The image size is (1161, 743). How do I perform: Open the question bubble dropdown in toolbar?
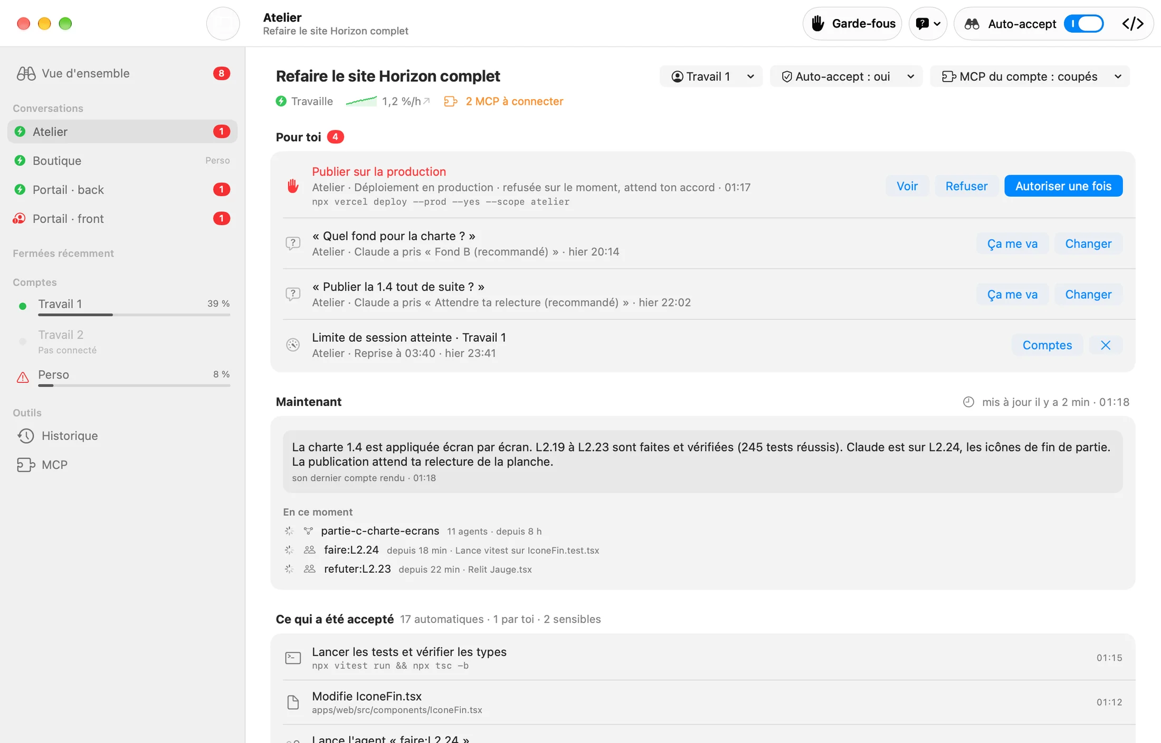pyautogui.click(x=928, y=24)
